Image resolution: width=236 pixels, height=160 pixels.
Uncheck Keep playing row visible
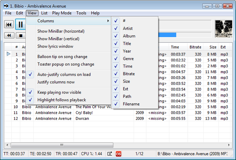(69, 92)
